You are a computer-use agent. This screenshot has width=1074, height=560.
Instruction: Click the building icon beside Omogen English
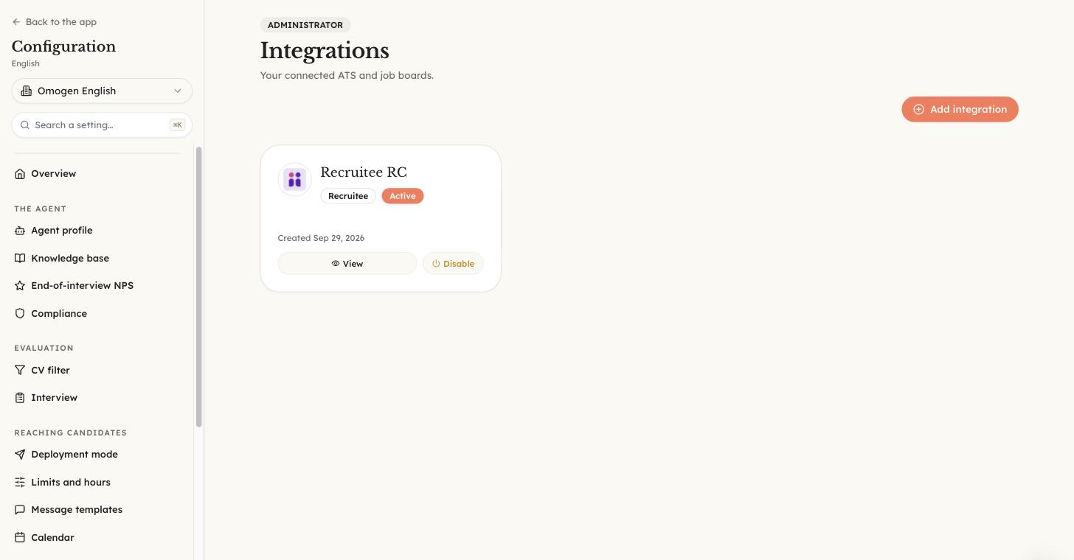click(x=27, y=91)
